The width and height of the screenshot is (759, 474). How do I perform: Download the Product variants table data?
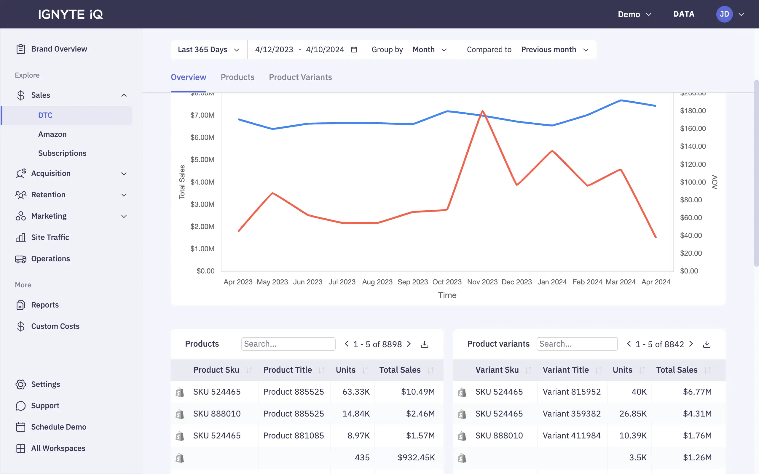[707, 344]
